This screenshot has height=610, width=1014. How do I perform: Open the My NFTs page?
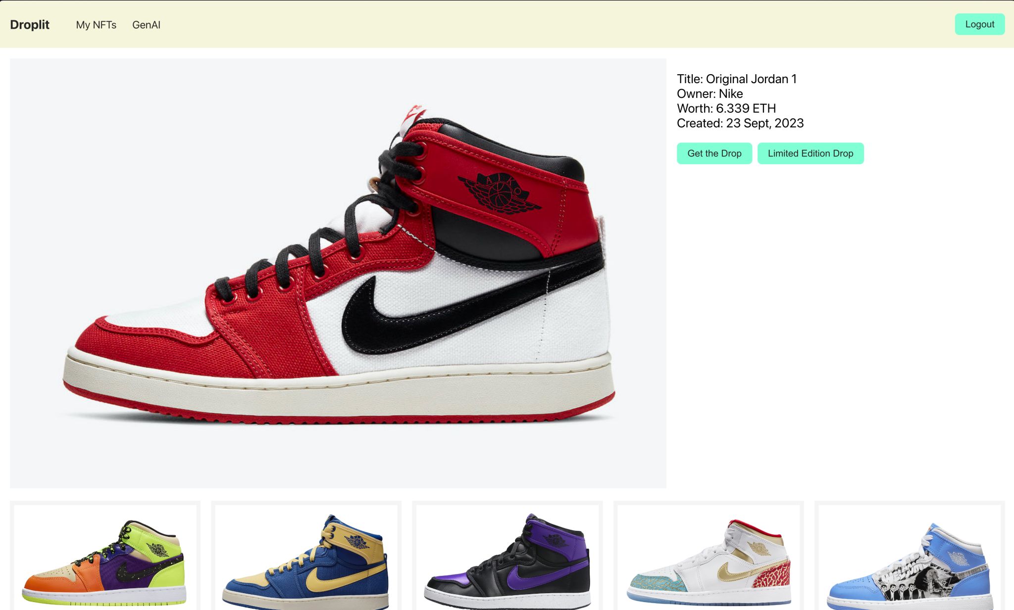96,25
